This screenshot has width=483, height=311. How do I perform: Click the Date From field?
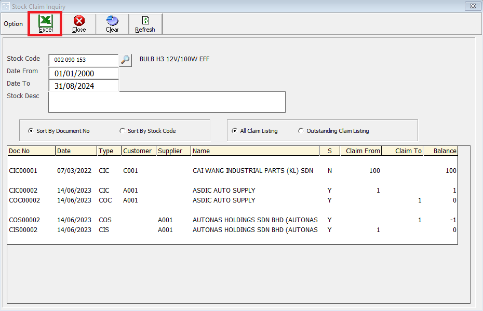84,73
